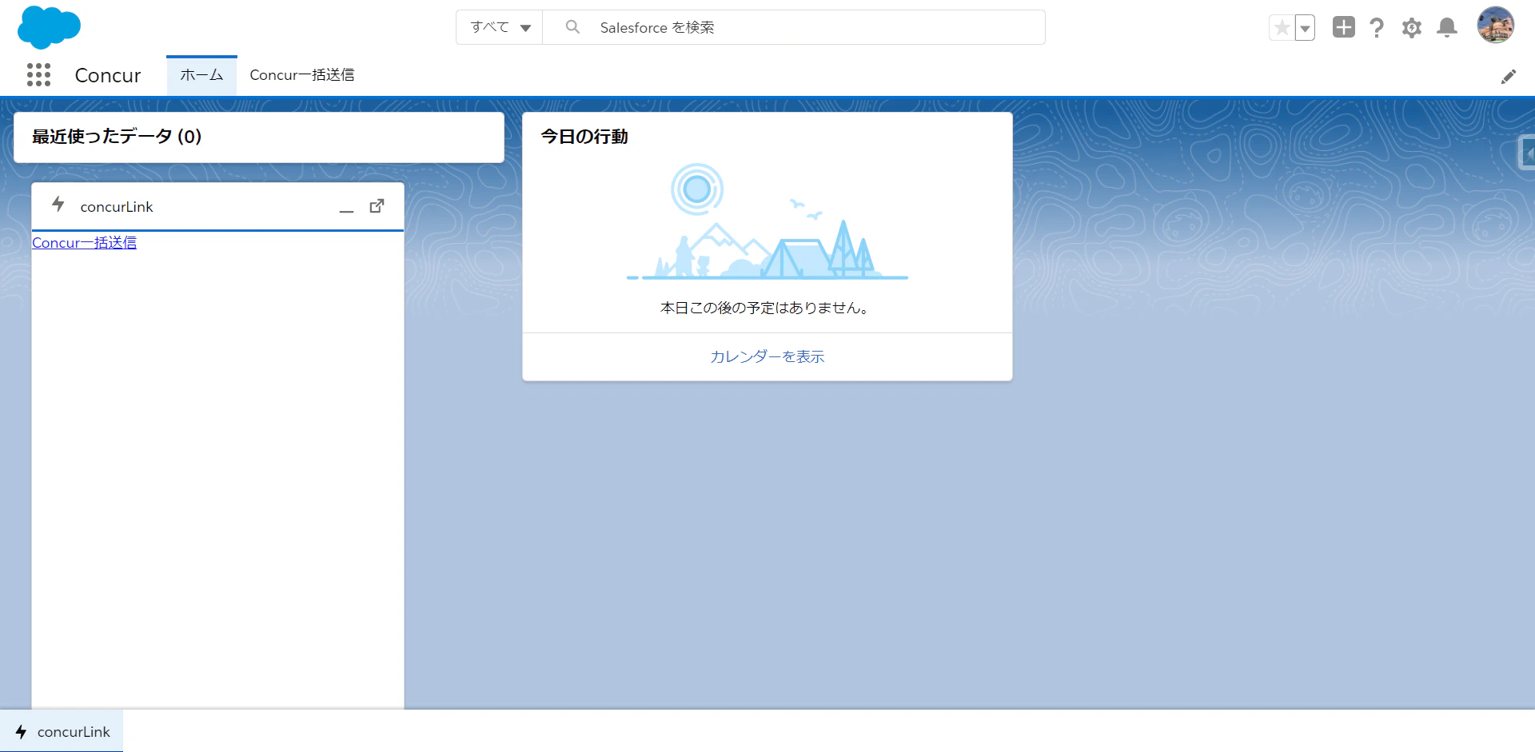Focus the Salesforce を検索 search field
The image size is (1535, 752).
(794, 27)
